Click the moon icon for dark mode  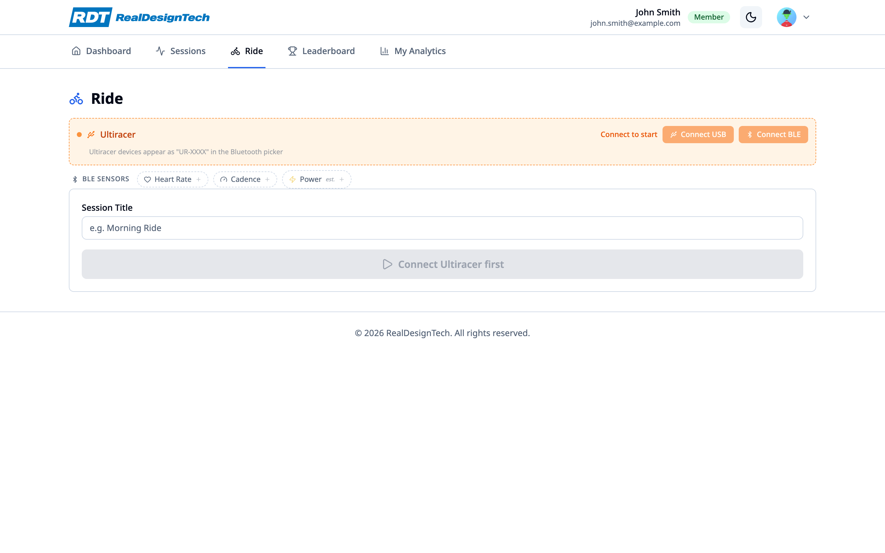(751, 17)
